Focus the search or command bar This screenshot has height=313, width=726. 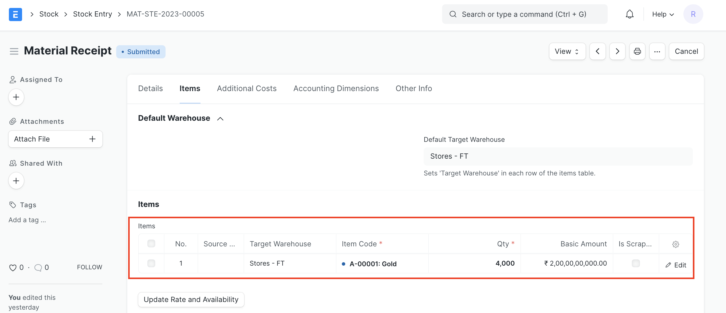click(524, 14)
